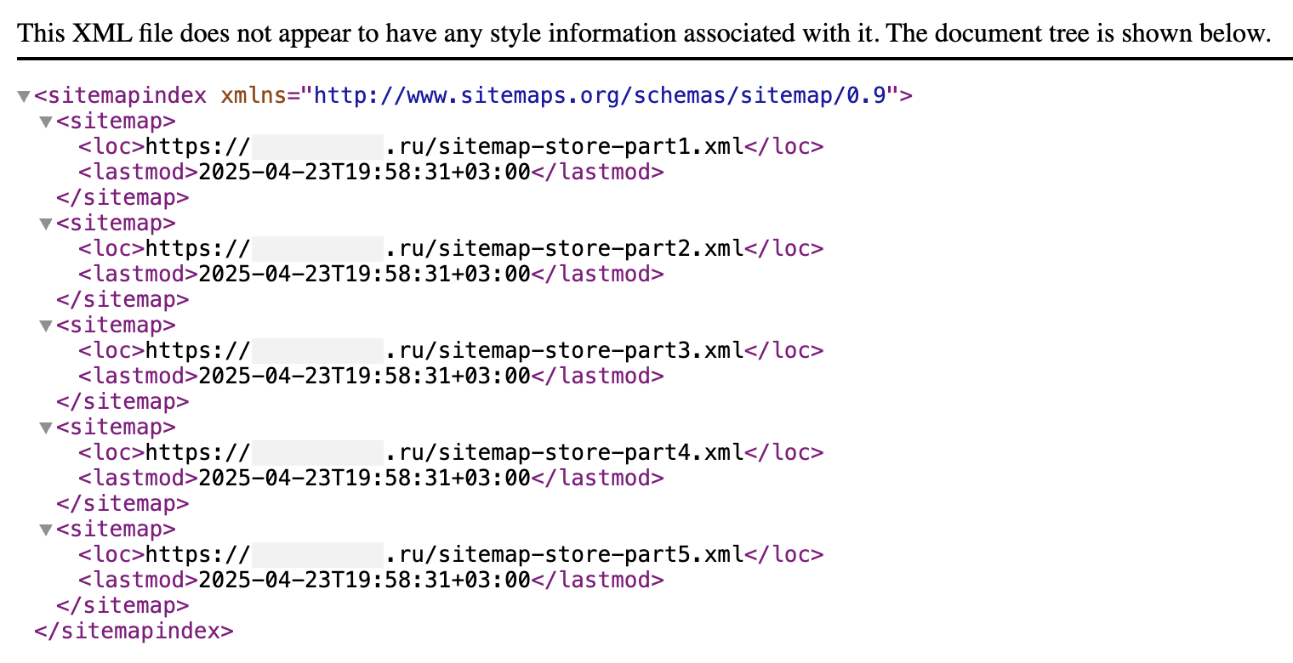Click the lastmod timestamp under part1
The height and width of the screenshot is (663, 1293).
tap(364, 172)
